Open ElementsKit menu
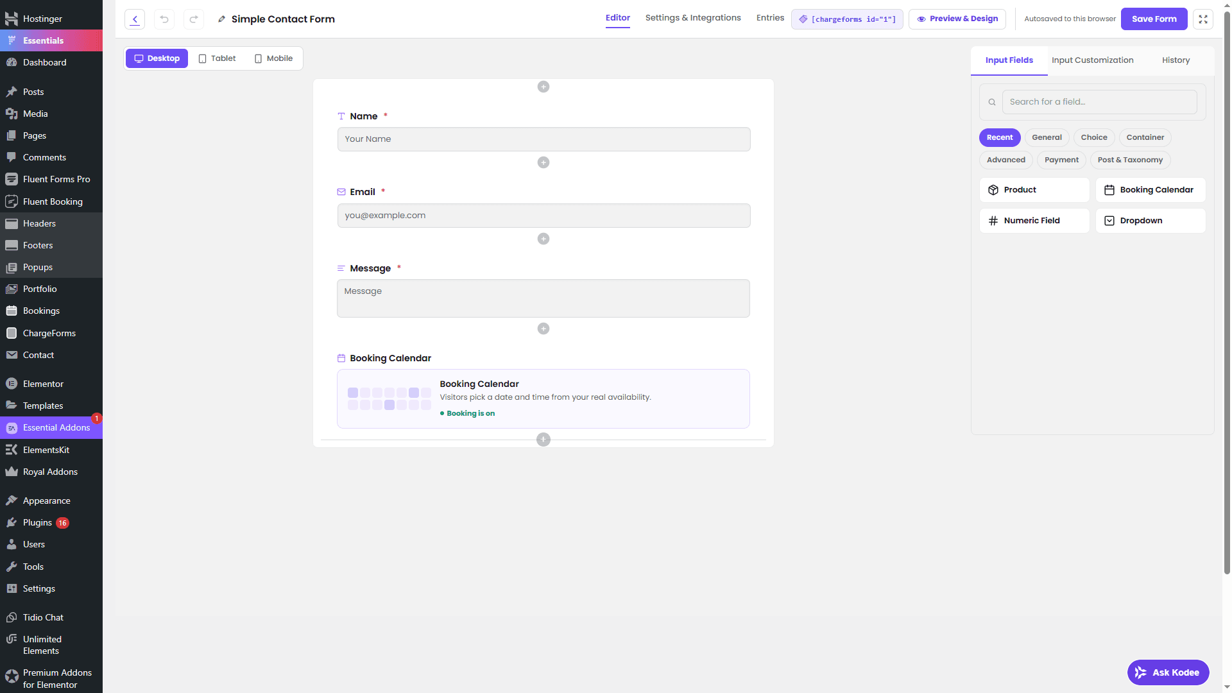Image resolution: width=1232 pixels, height=693 pixels. click(x=51, y=450)
